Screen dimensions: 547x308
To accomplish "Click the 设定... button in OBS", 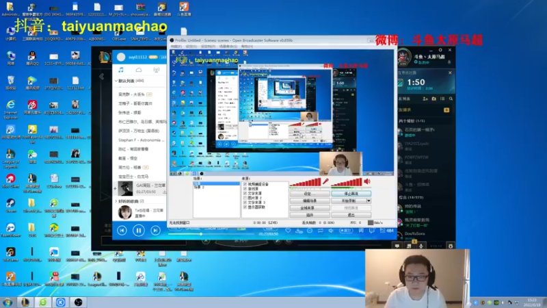I will (x=310, y=194).
